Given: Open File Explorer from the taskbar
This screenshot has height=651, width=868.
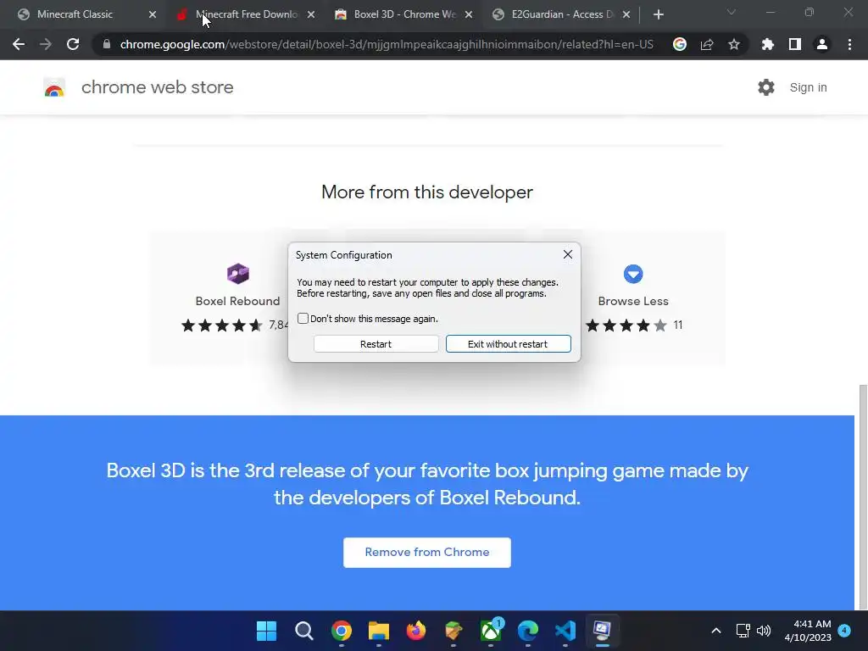Looking at the screenshot, I should (x=379, y=631).
